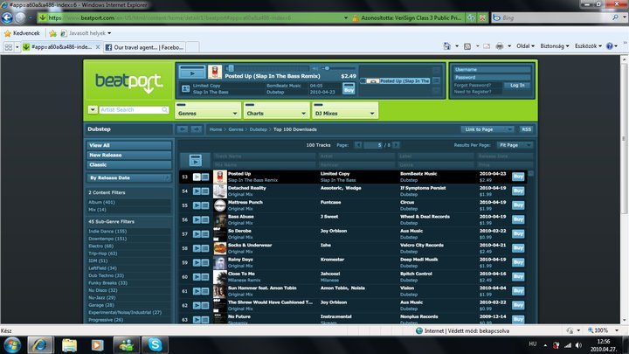Go back with the Beatport history back arrow

[183, 129]
